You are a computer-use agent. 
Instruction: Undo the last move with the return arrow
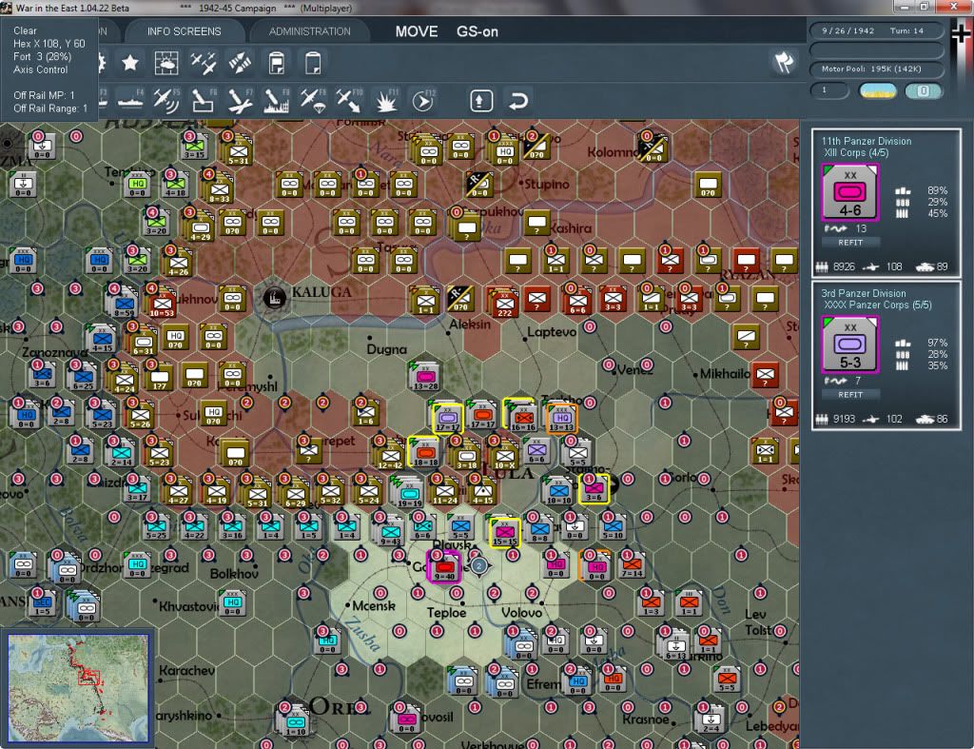point(518,101)
